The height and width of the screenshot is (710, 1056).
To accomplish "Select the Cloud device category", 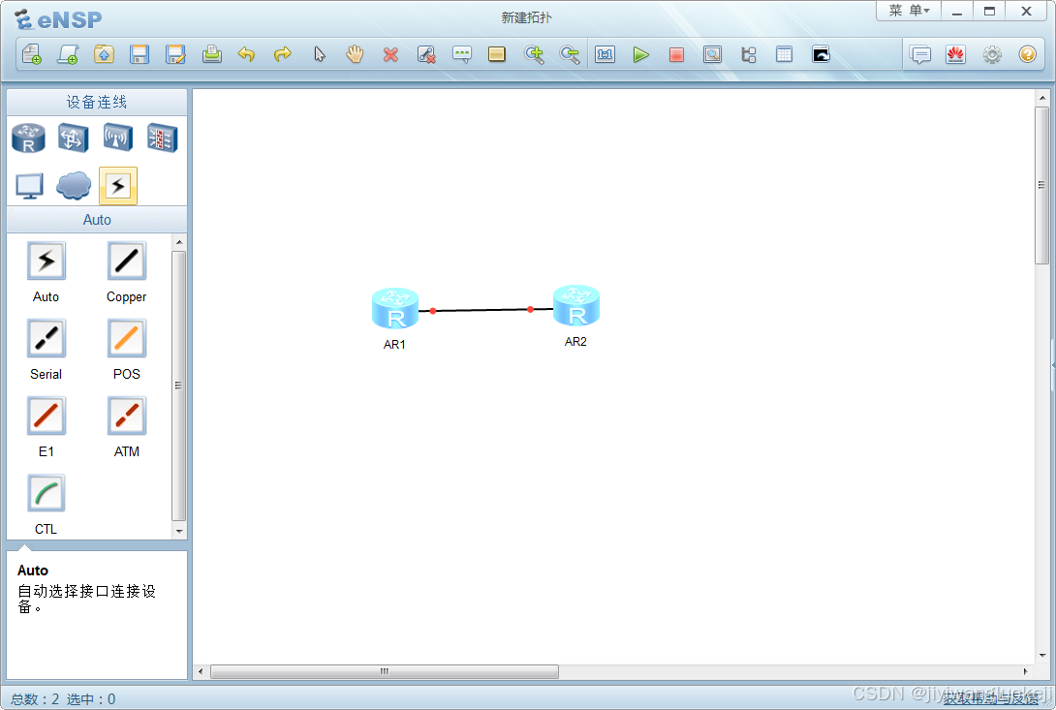I will tap(74, 185).
